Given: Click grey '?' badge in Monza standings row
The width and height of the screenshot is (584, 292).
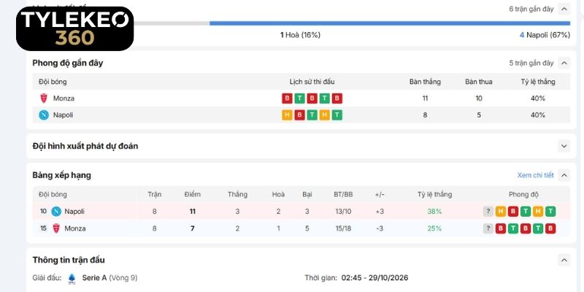Looking at the screenshot, I should pos(488,228).
